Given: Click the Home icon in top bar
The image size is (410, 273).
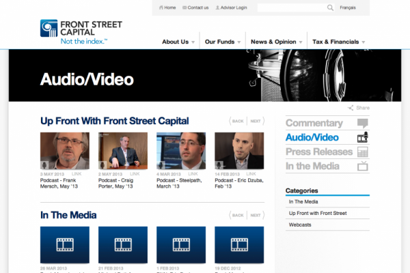Looking at the screenshot, I should 161,8.
